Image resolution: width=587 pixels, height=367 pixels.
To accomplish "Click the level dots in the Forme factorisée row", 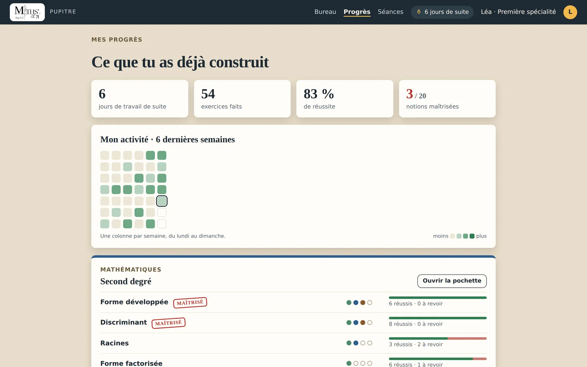I will (x=359, y=363).
